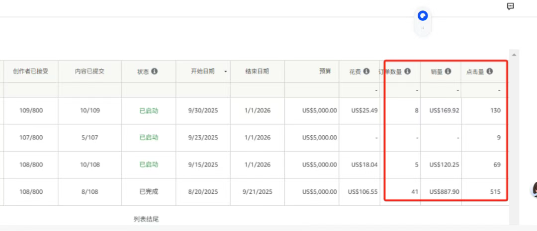Click the scrollbar up arrow
537x231 pixels.
[x=515, y=53]
